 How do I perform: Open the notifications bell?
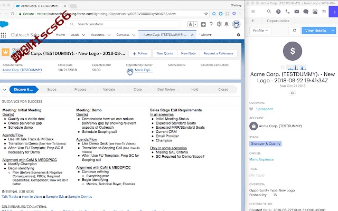click(x=227, y=24)
